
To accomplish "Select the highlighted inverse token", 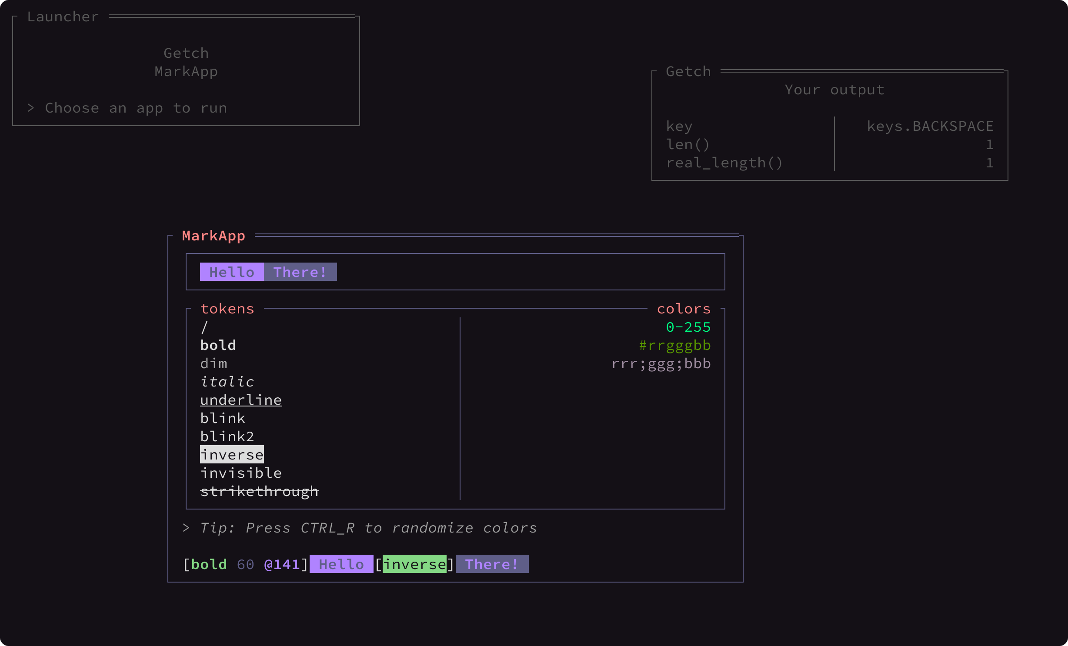I will pyautogui.click(x=232, y=455).
